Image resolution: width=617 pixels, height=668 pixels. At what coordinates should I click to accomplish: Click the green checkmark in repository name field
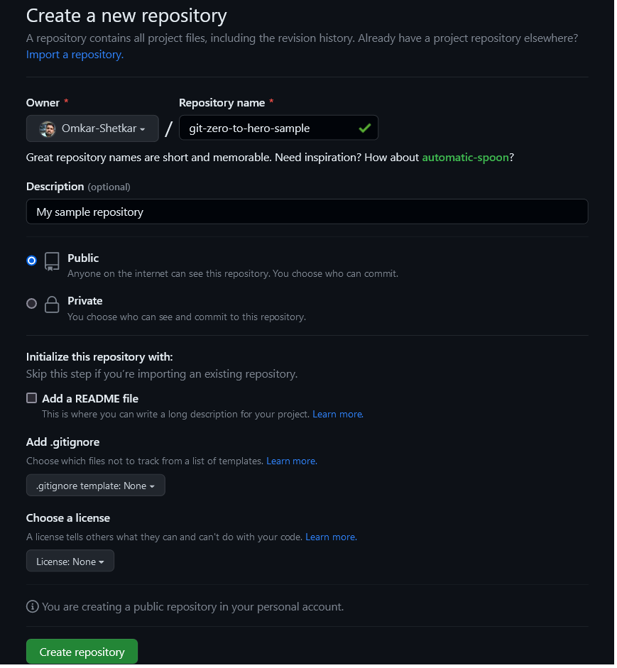[365, 128]
